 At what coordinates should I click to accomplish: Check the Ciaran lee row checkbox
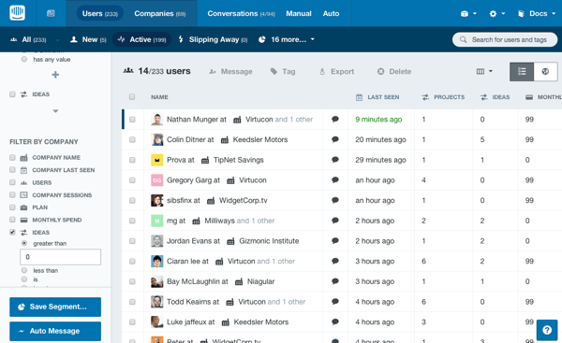[132, 262]
